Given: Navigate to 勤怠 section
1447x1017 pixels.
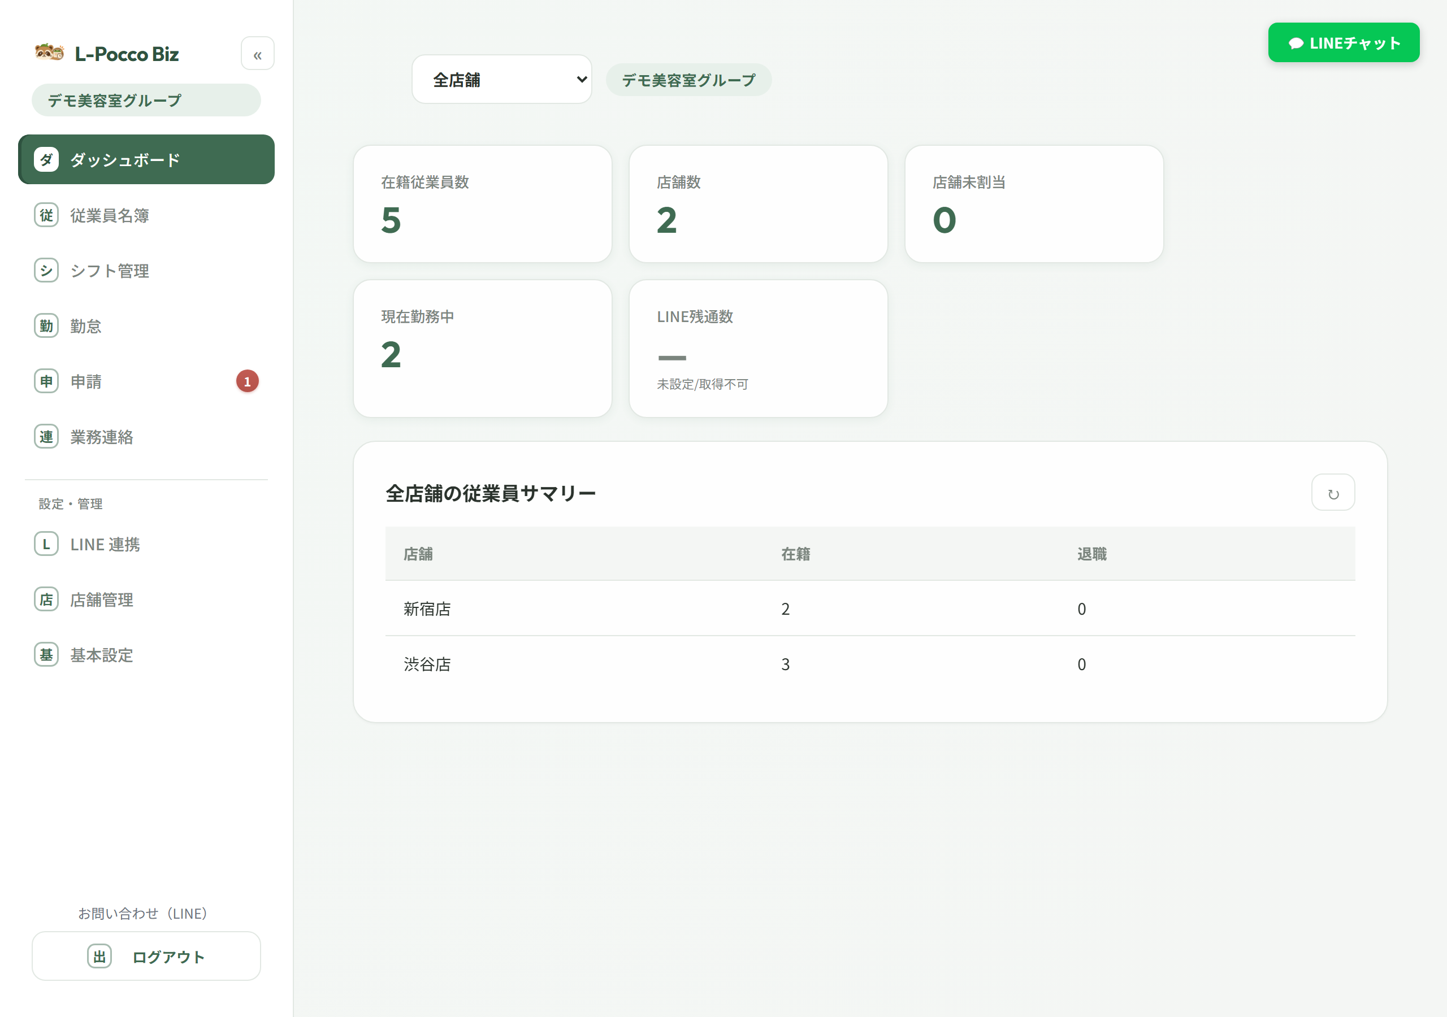Looking at the screenshot, I should coord(146,326).
